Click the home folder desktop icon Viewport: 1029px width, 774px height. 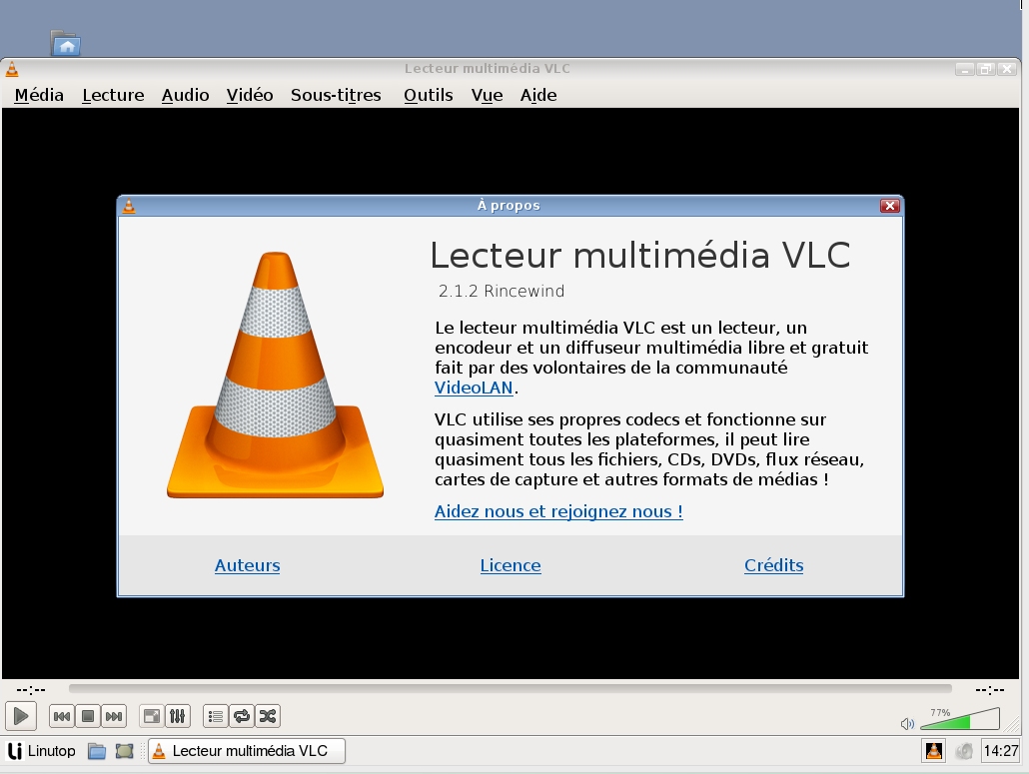point(65,43)
